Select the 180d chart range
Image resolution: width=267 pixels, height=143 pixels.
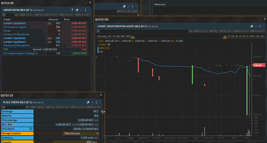[x=128, y=36]
